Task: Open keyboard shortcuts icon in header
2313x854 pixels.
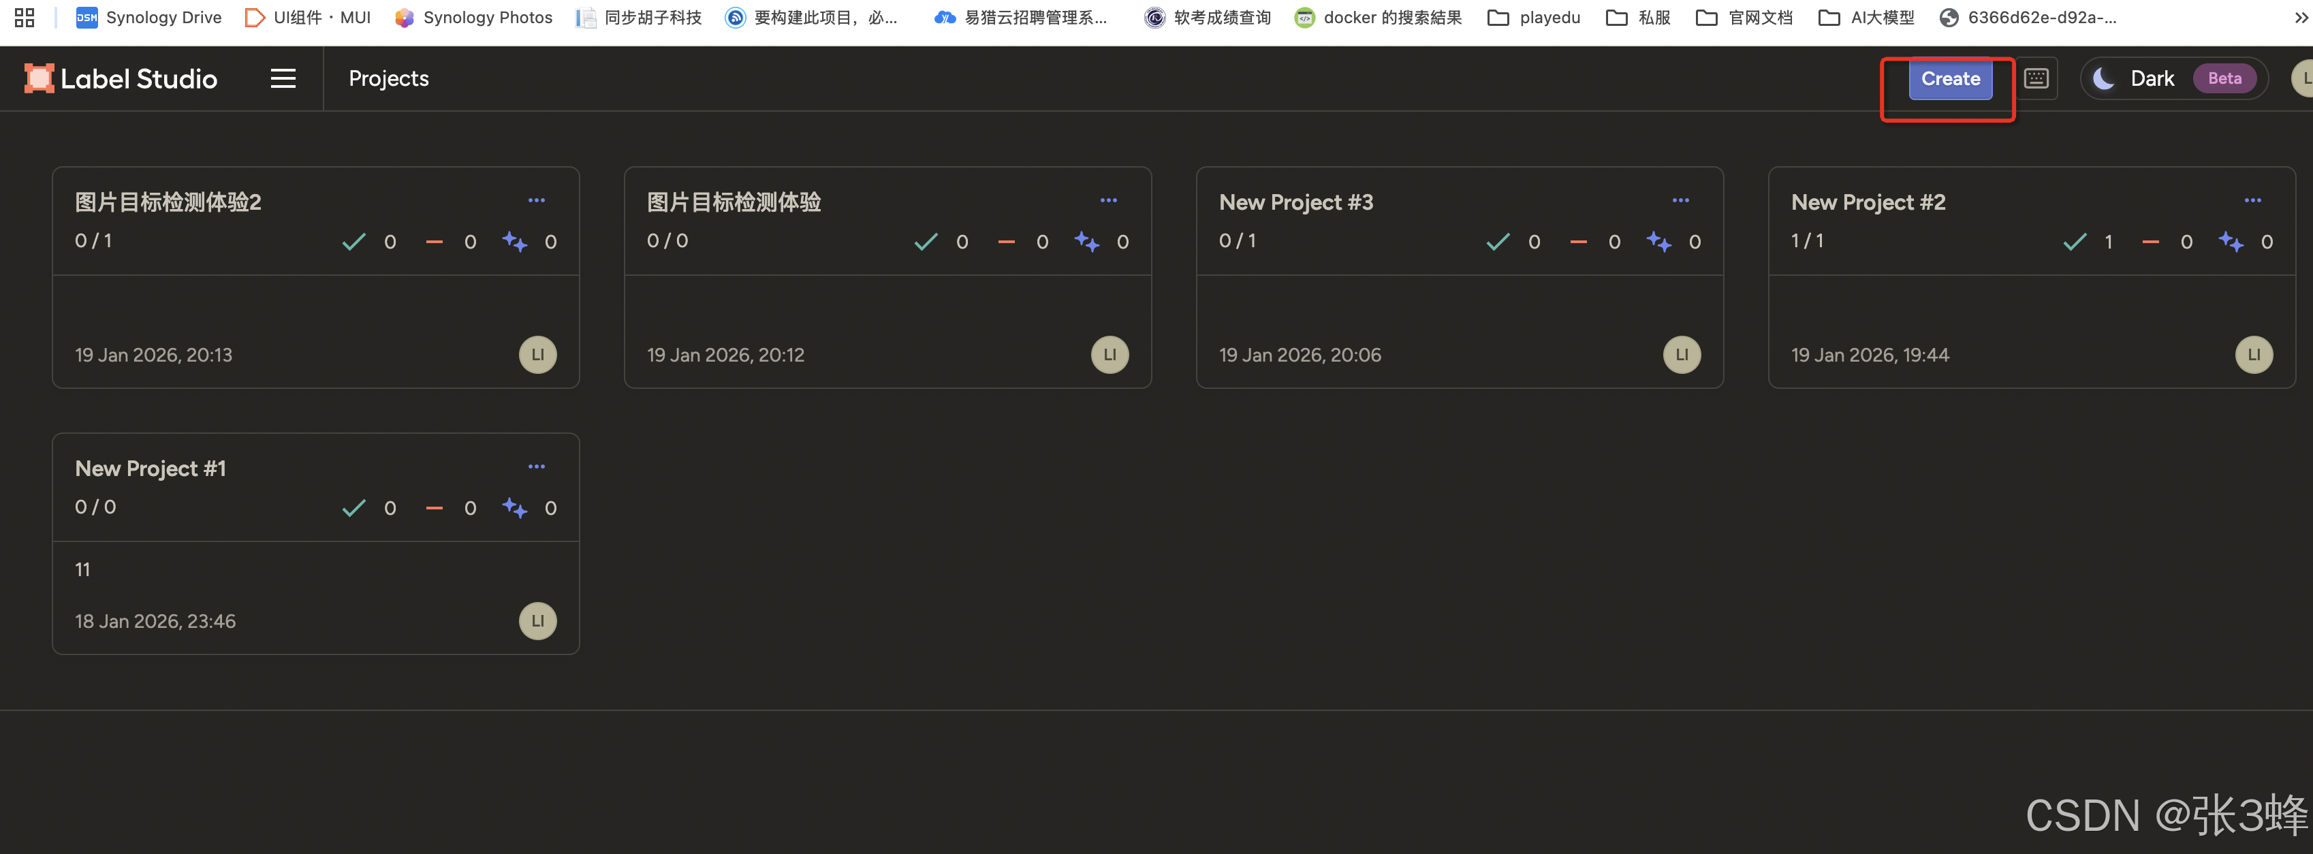Action: click(x=2036, y=78)
